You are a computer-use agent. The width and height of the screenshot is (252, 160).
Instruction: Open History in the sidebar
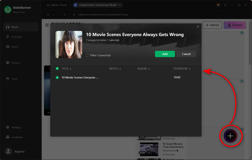coord(21,63)
